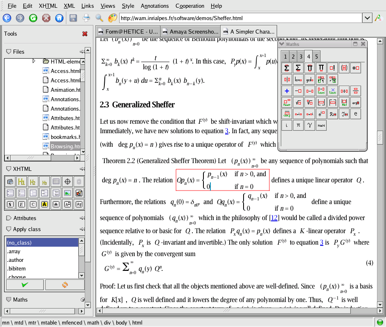Screen dimensions: 386x327
Task: Select the .author class in the list
Action: click(x=42, y=260)
